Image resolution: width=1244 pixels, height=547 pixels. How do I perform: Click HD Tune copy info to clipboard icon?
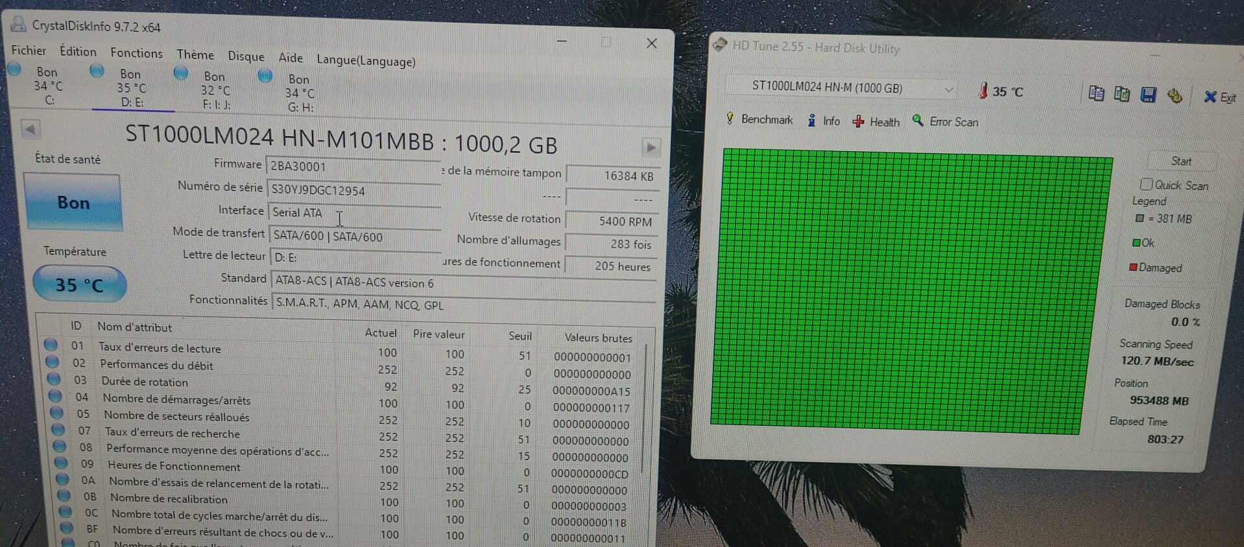pos(1096,93)
